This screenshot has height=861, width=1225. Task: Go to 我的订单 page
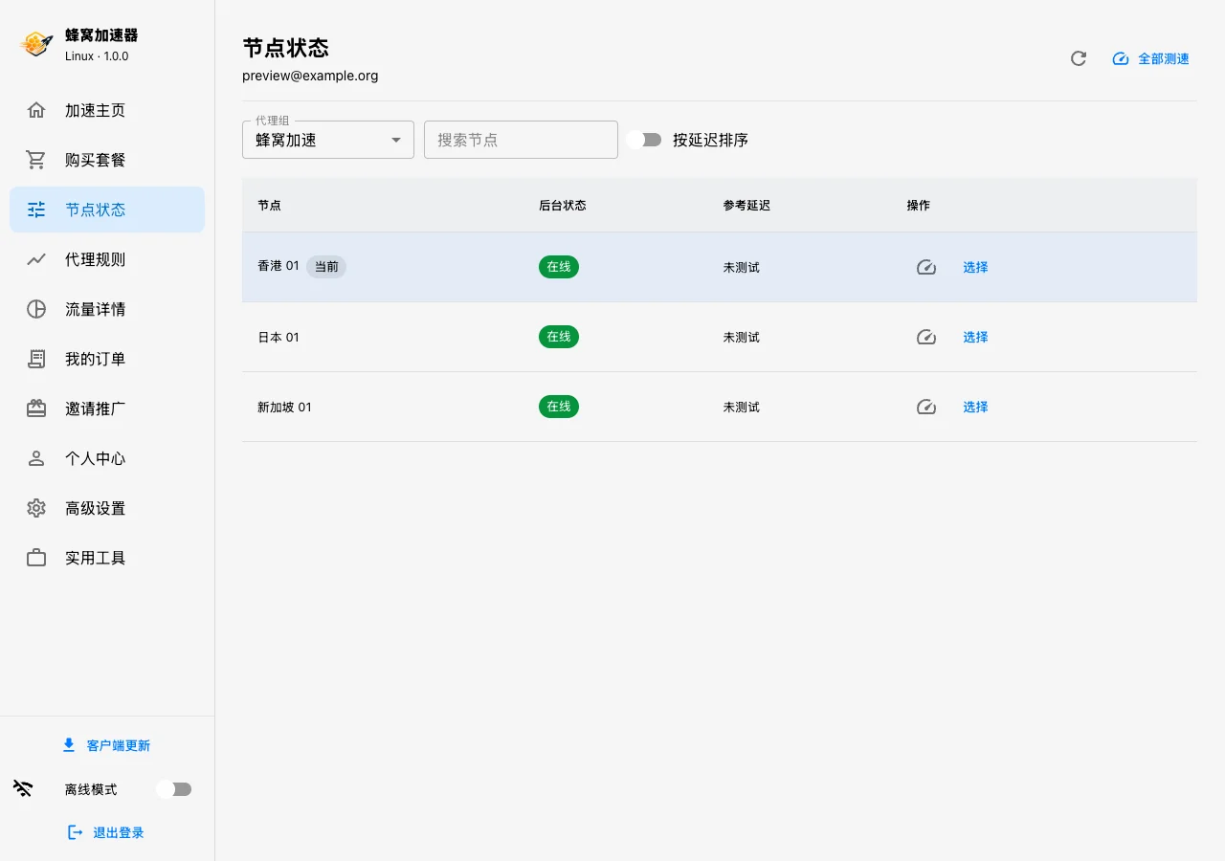pos(107,359)
